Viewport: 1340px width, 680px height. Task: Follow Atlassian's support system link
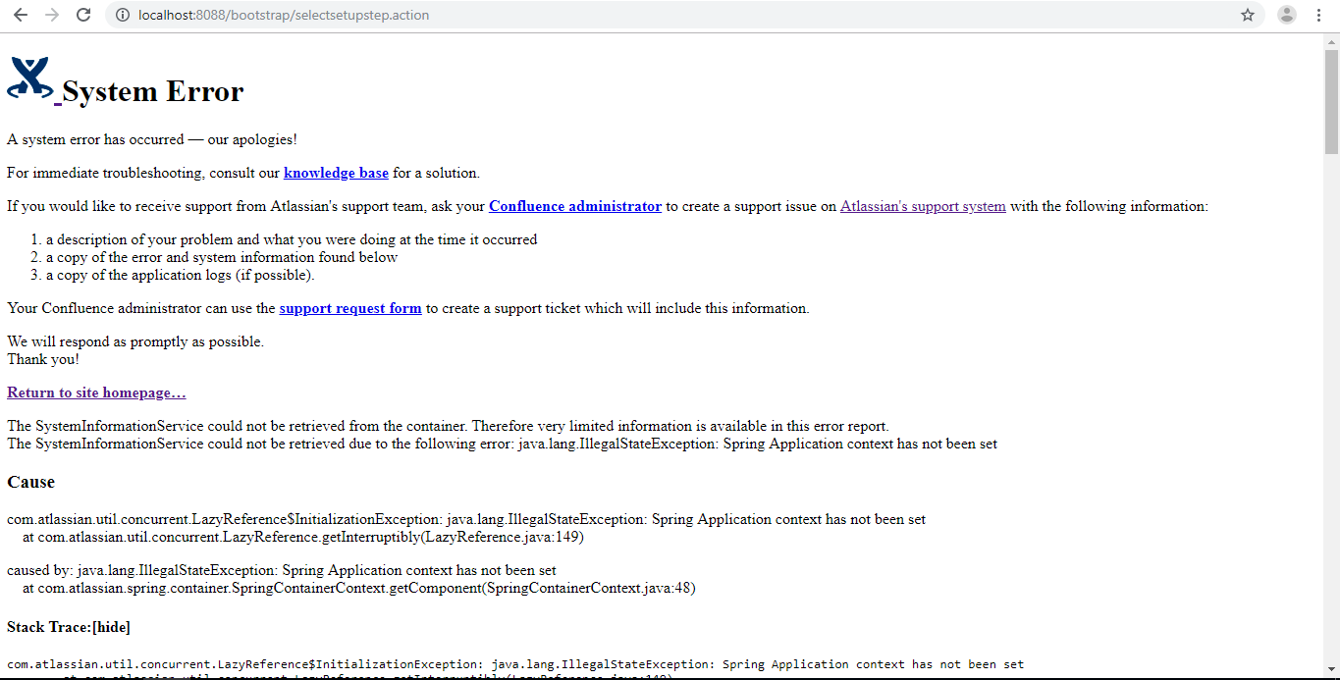[x=923, y=206]
